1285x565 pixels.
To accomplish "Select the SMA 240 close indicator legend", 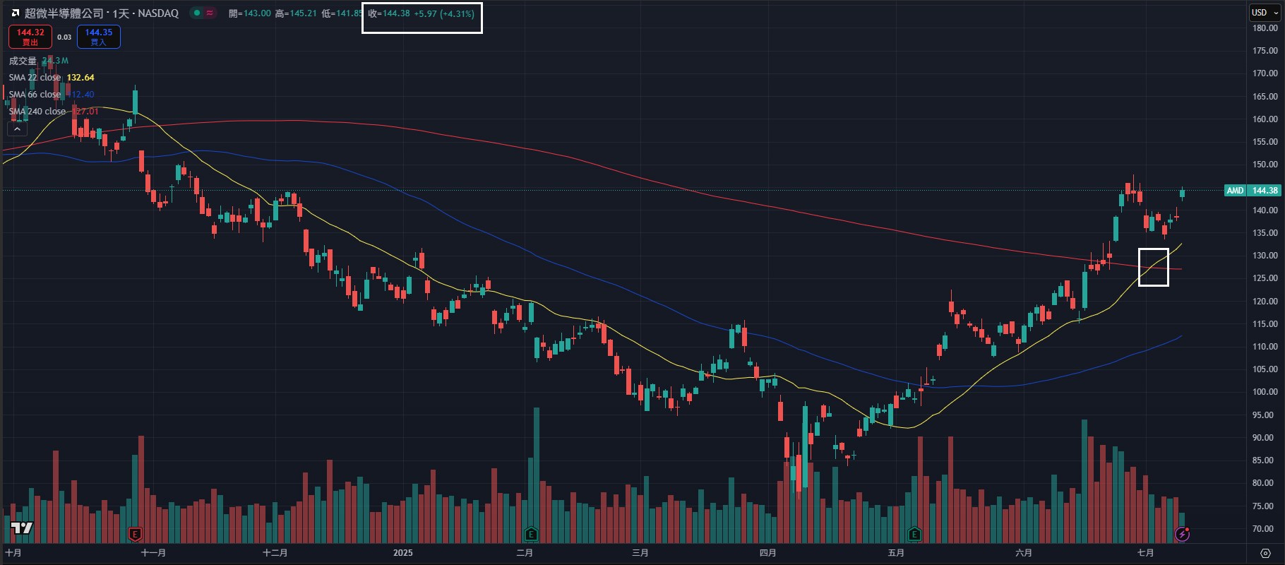I will pos(37,112).
